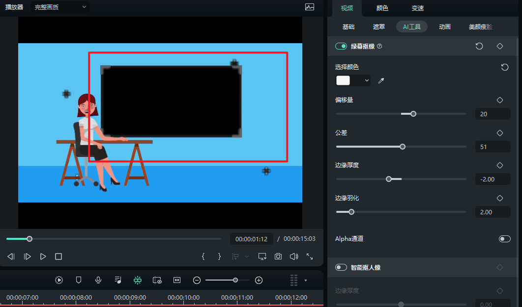Switch to the 颜色 tab

click(382, 8)
